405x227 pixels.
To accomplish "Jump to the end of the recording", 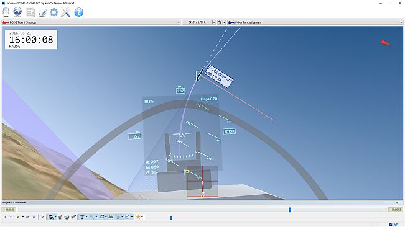I will [34, 217].
